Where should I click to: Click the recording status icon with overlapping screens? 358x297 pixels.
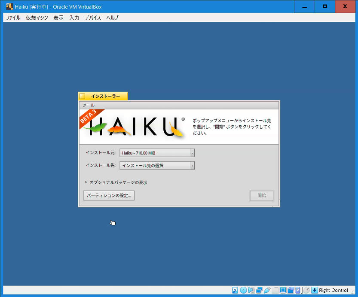click(291, 290)
